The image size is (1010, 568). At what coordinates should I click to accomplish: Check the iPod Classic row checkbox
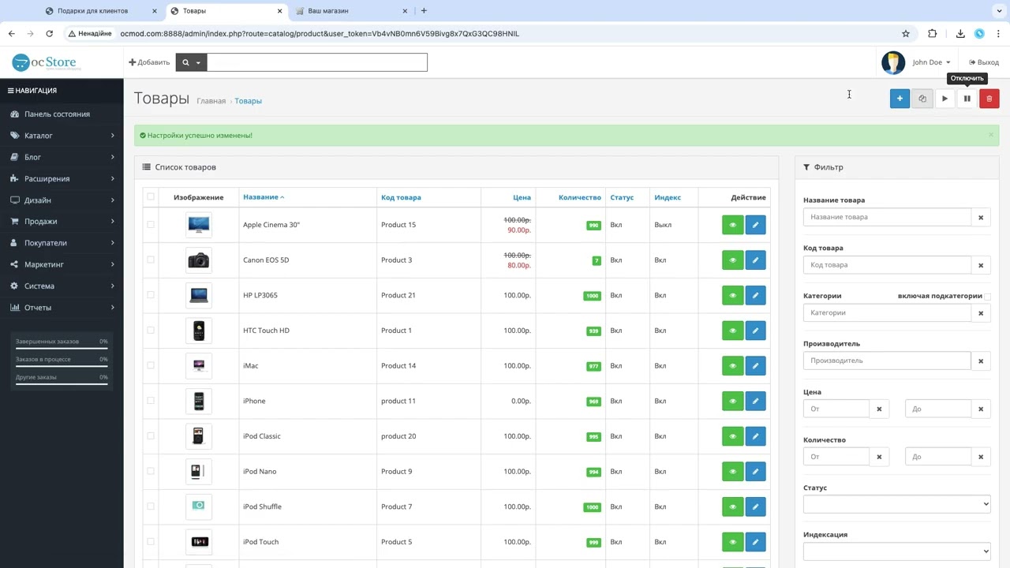151,436
